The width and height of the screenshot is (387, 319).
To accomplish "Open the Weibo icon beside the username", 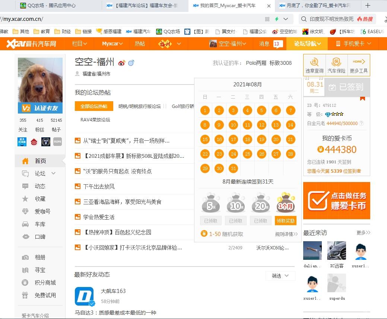I will coord(121,63).
